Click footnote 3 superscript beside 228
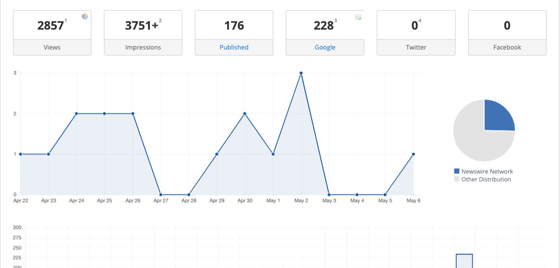The image size is (560, 268). tap(335, 20)
